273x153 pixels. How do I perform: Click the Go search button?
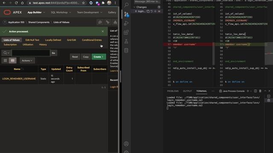pyautogui.click(x=53, y=53)
